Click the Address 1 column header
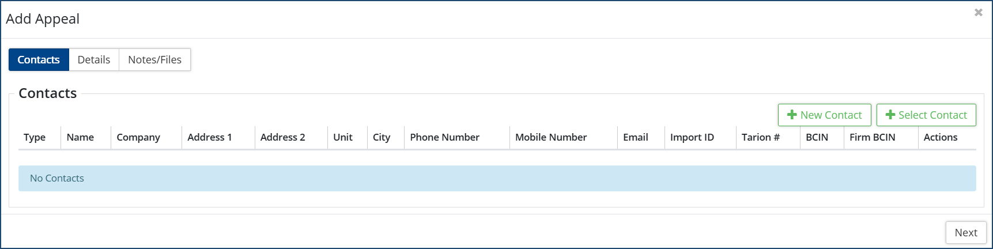This screenshot has width=993, height=249. tap(210, 137)
